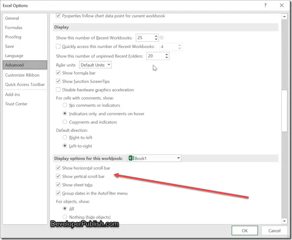Increase Recent Workbooks count with up arrow
Screen dimensions: 292x240
156,36
